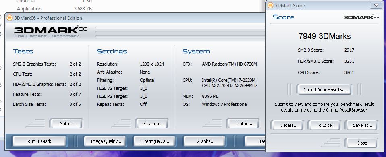Click the 3DMark Score window title icon
This screenshot has width=386, height=157.
coord(270,5)
